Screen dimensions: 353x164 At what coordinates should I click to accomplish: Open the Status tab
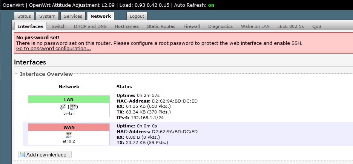24,16
